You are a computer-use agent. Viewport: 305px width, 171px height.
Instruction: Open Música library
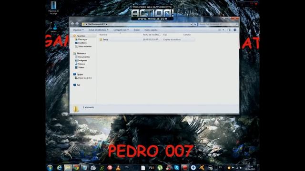tap(81, 64)
